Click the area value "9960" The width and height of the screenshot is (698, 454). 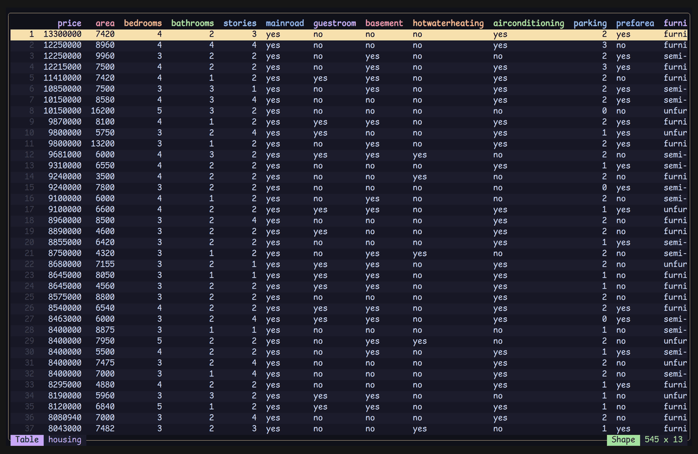(105, 56)
